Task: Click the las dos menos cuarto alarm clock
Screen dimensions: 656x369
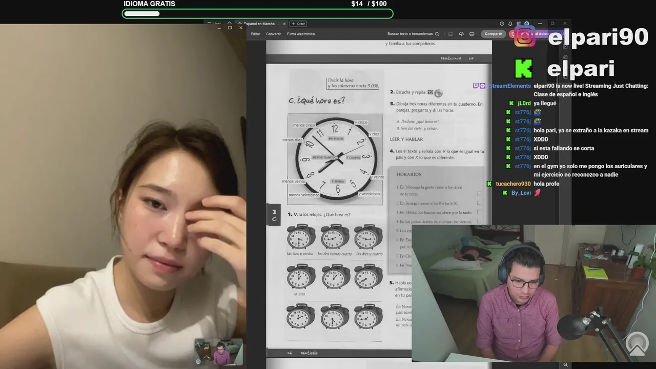Action: [x=335, y=237]
